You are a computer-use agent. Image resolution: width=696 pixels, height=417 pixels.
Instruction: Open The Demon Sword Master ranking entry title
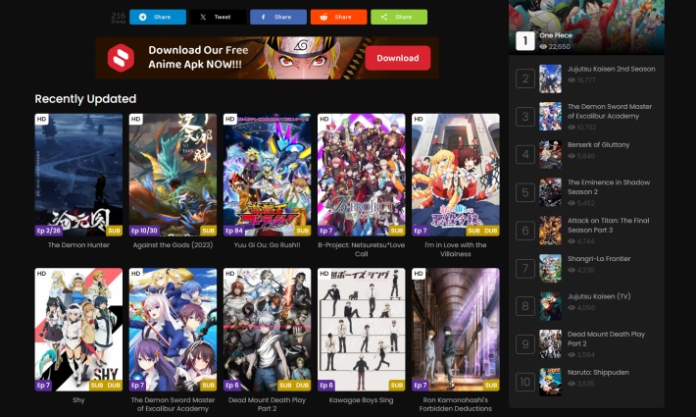tap(610, 111)
